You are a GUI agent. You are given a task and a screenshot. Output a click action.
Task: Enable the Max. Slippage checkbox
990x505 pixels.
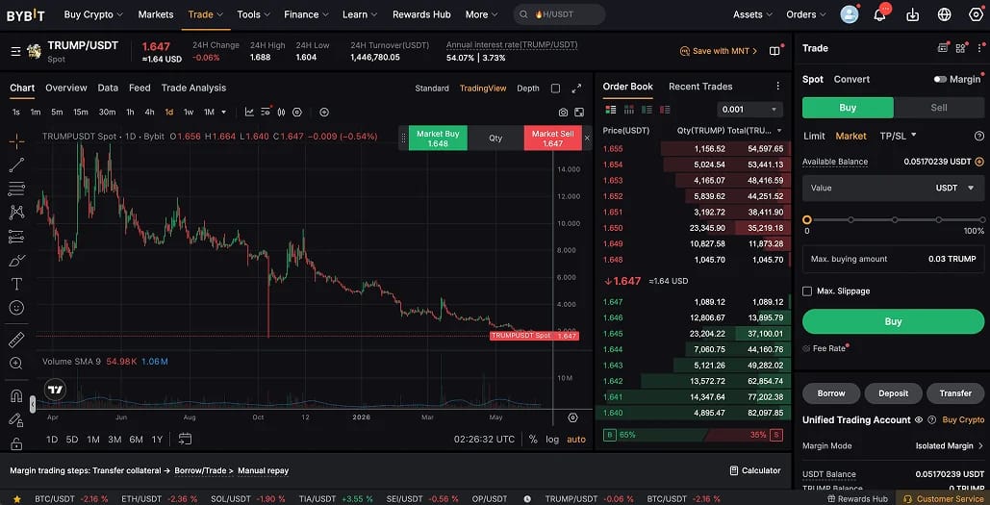(807, 291)
